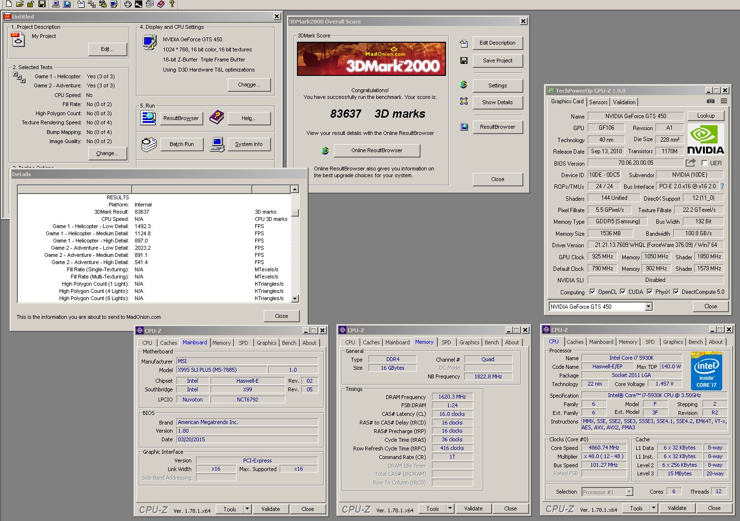
Task: Toggle the OpenCL checkbox in GPU-Z
Action: (592, 291)
